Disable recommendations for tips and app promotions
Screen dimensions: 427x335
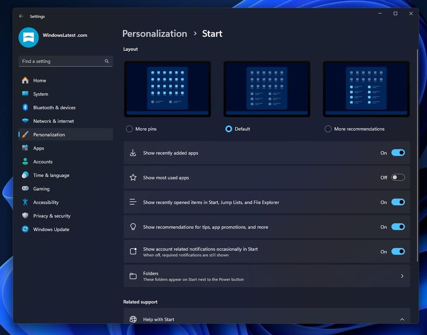point(398,227)
